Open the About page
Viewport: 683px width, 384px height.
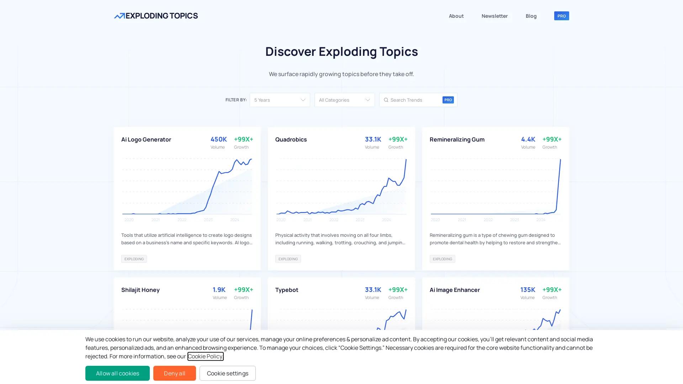(x=456, y=16)
